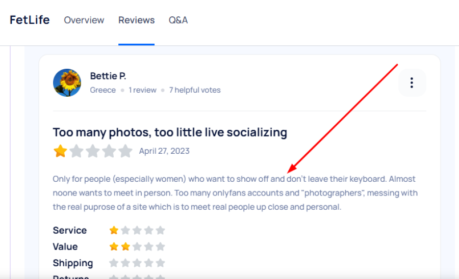Click the third overall rating star
Screen dimensions: 459x279
click(x=93, y=151)
